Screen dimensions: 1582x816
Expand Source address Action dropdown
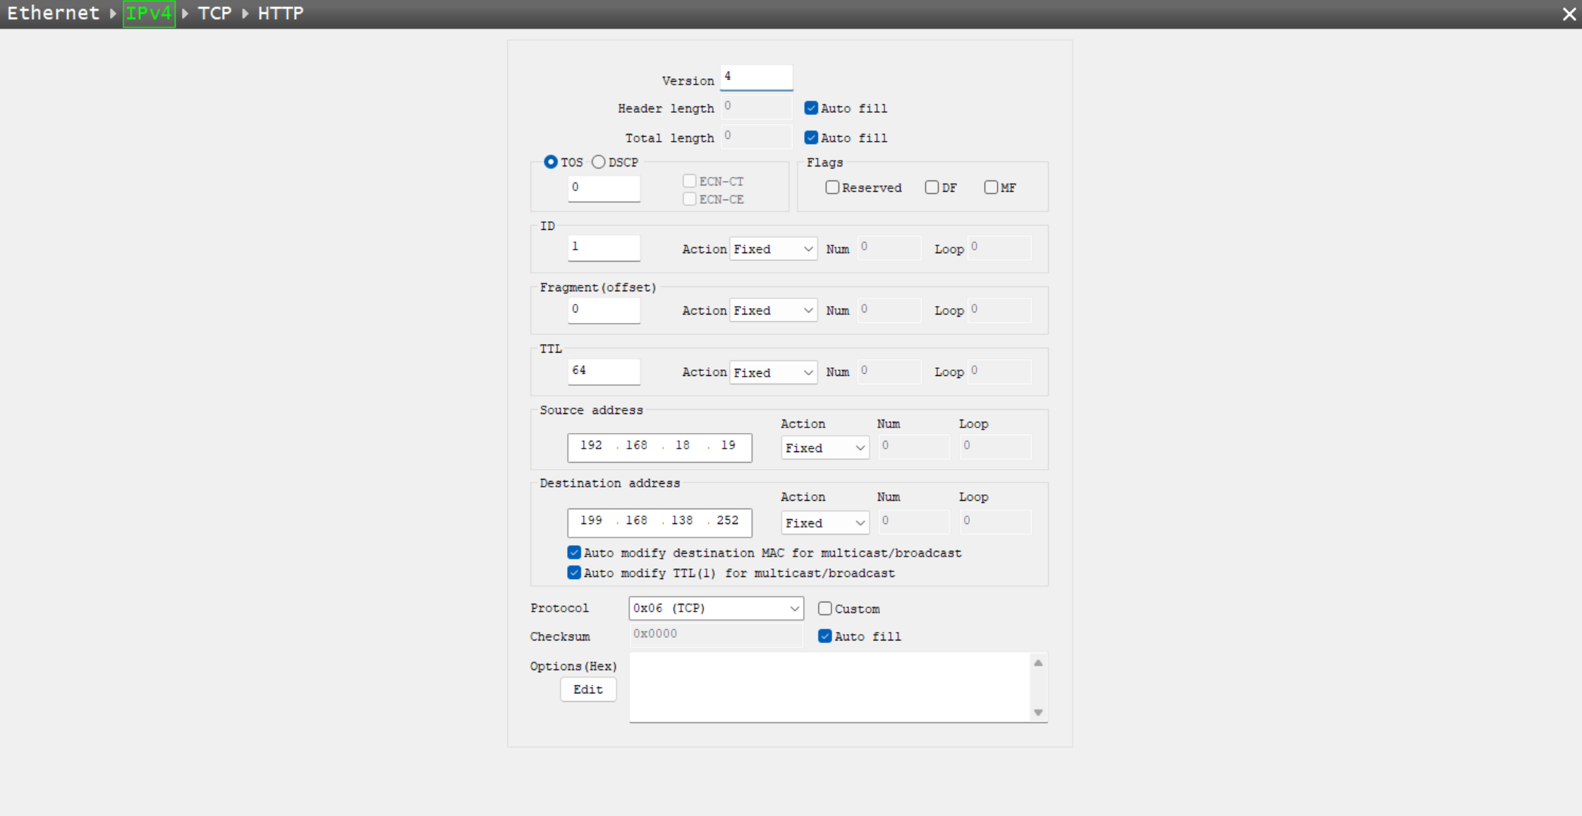(825, 448)
